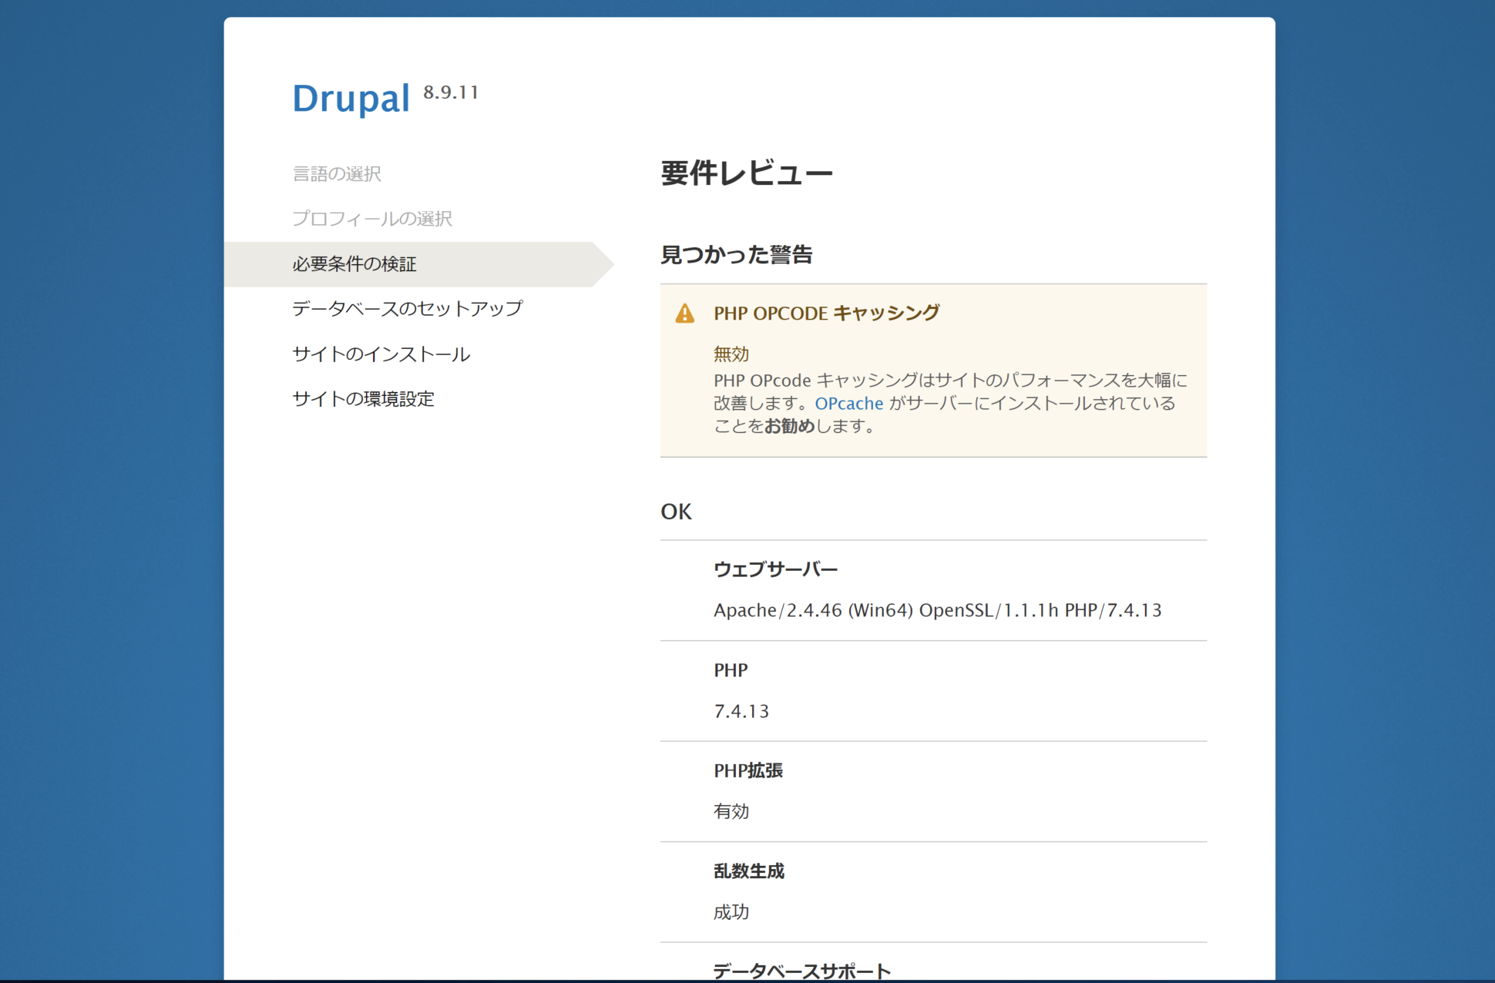
Task: Click the 成功 value under 乱数生成
Action: point(731,912)
